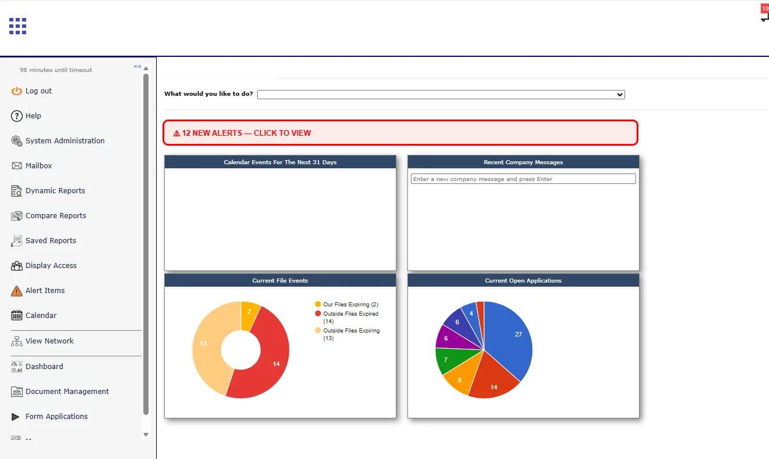Open the 'What would you like to do?' dropdown
The width and height of the screenshot is (769, 459).
(x=441, y=95)
